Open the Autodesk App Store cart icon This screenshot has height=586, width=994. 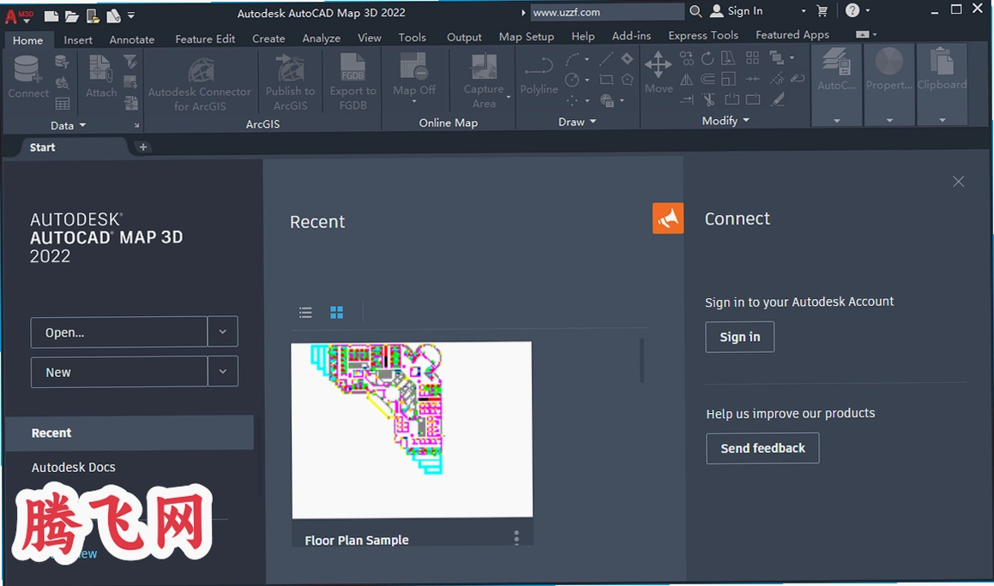click(822, 11)
